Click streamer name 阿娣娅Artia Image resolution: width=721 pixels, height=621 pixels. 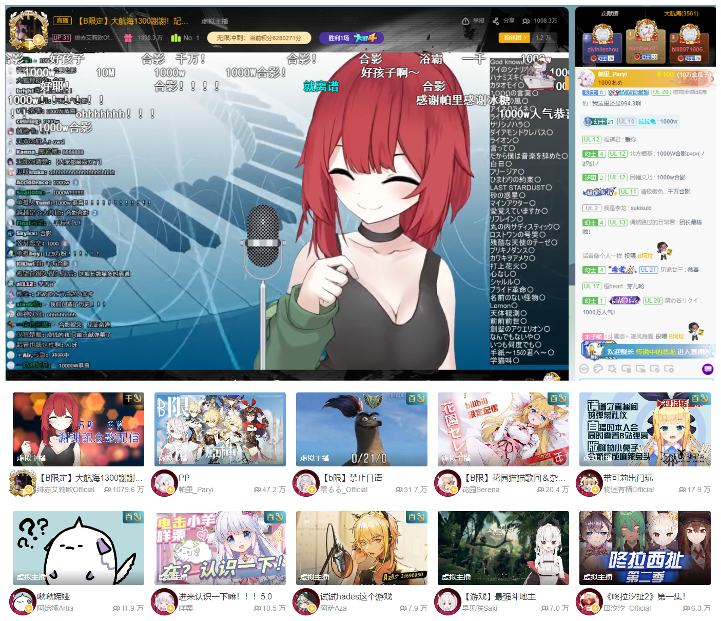[55, 608]
